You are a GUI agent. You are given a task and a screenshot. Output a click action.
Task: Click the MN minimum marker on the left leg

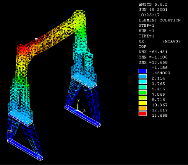pos(10,131)
